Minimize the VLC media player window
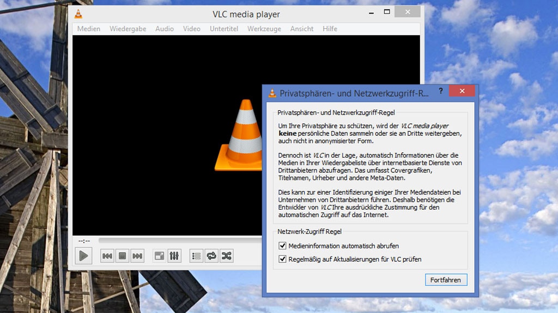Screen dimensions: 558x313 (371, 12)
